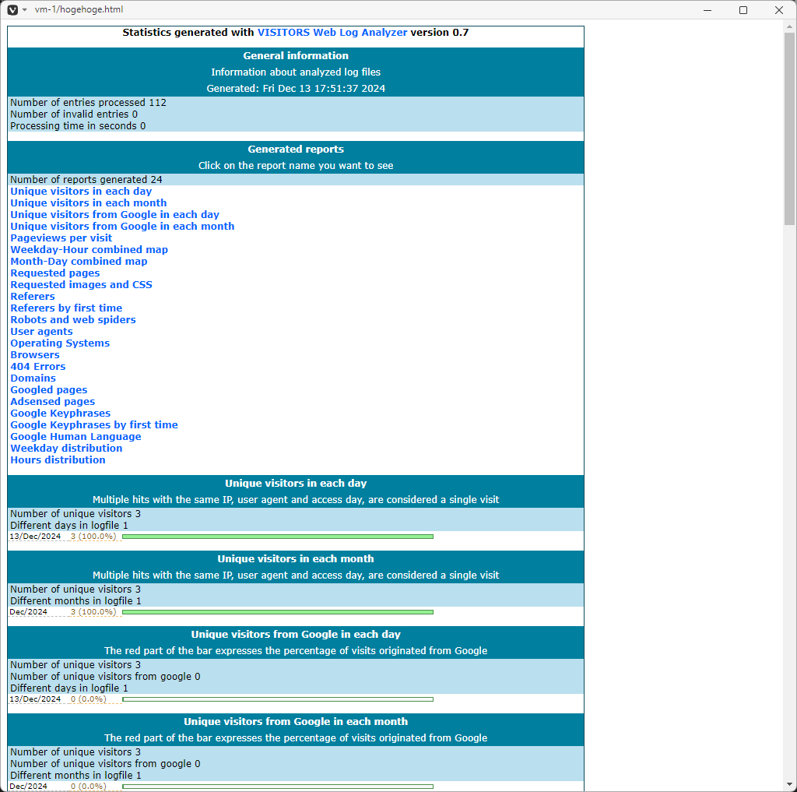797x792 pixels.
Task: Open Month-Day combined map report
Action: [79, 262]
